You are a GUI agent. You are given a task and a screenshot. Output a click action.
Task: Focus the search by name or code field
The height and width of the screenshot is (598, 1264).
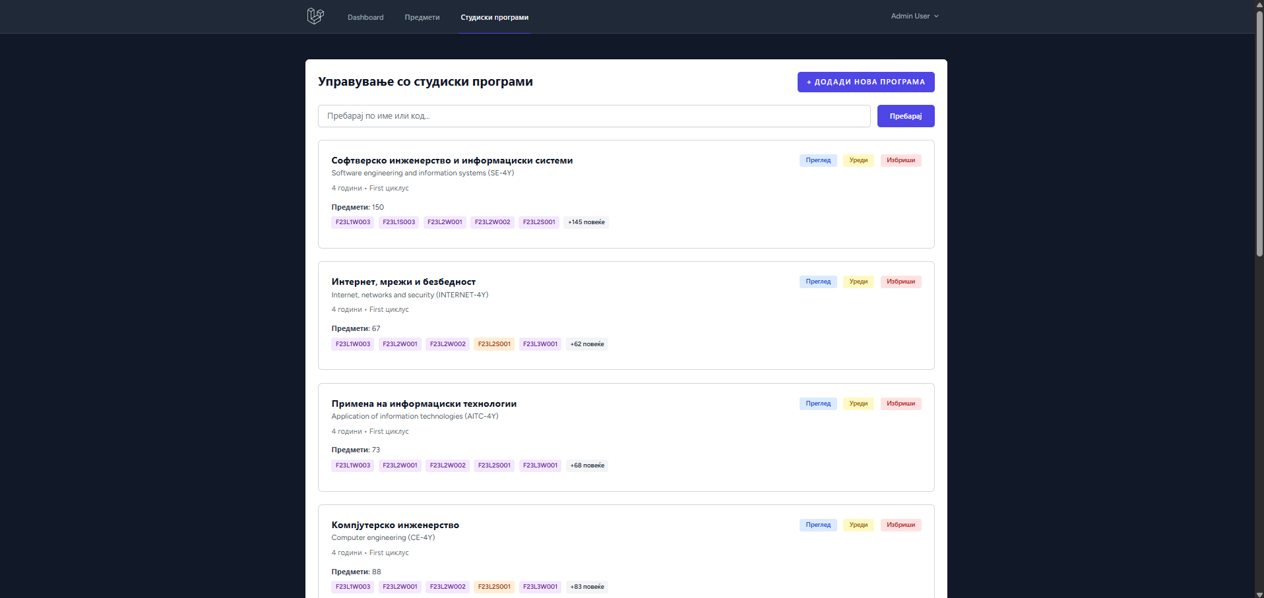pyautogui.click(x=594, y=116)
